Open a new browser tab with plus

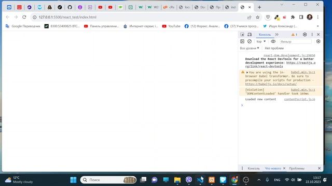coord(259,7)
